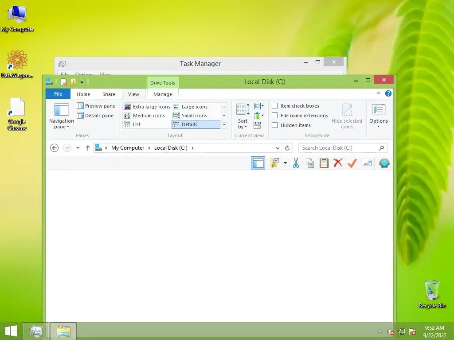Open the recent locations dropdown arrow
454x340 pixels.
coord(78,148)
